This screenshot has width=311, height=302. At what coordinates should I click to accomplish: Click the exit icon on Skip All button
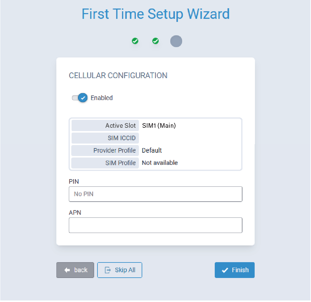(108, 270)
